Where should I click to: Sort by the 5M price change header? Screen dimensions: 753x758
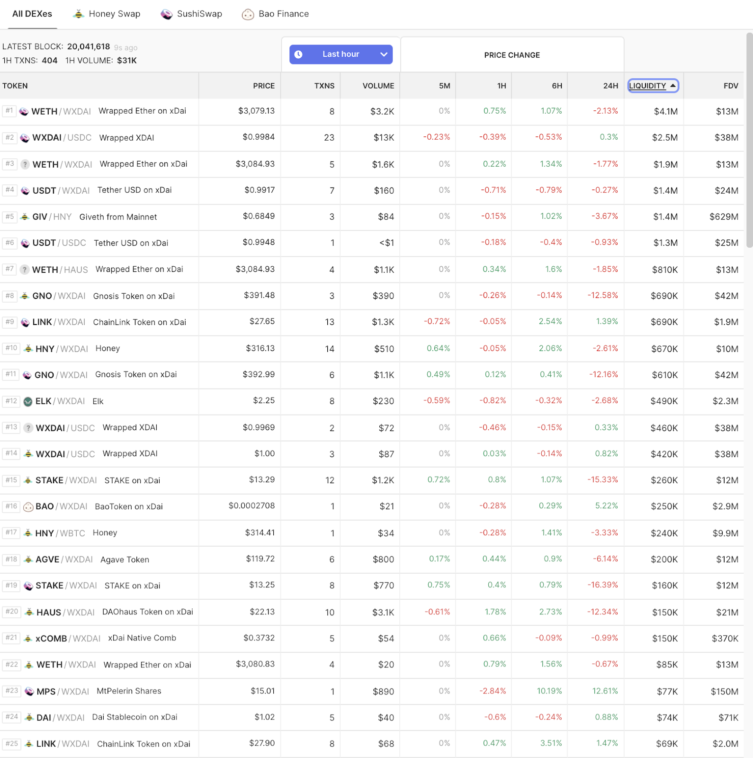445,86
